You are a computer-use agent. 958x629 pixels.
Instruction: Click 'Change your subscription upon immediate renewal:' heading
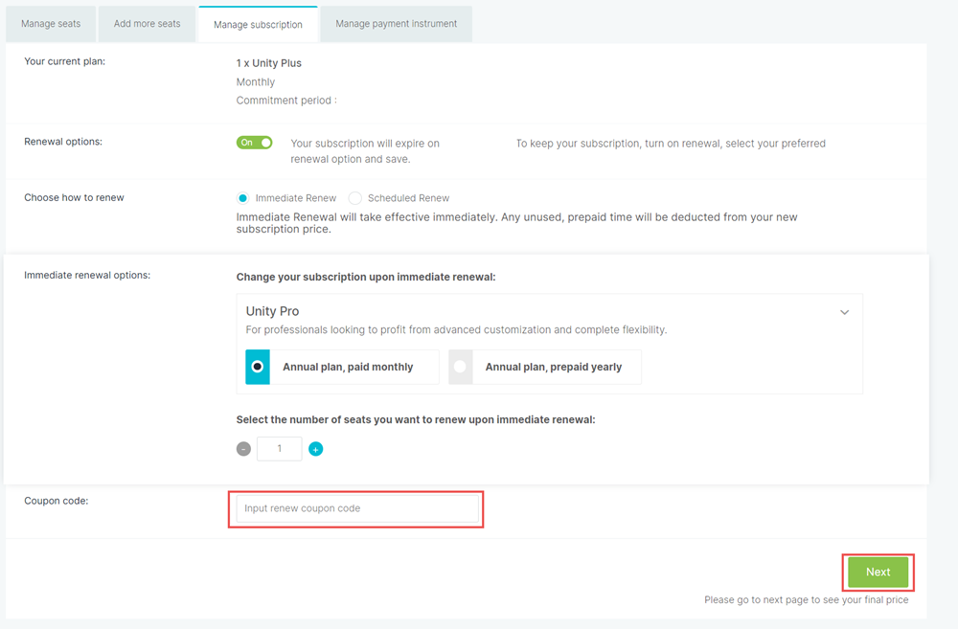[x=366, y=277]
